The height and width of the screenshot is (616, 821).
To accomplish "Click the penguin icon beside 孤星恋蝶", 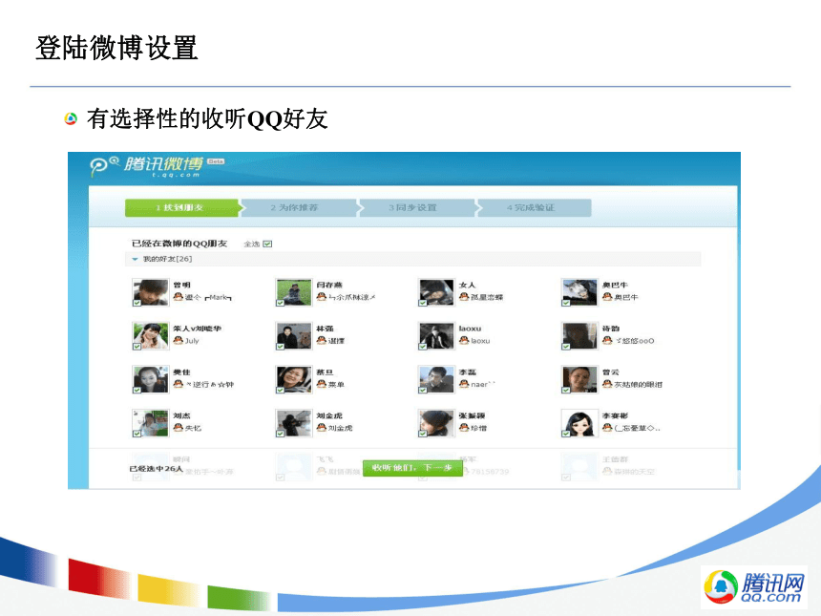I will click(464, 297).
